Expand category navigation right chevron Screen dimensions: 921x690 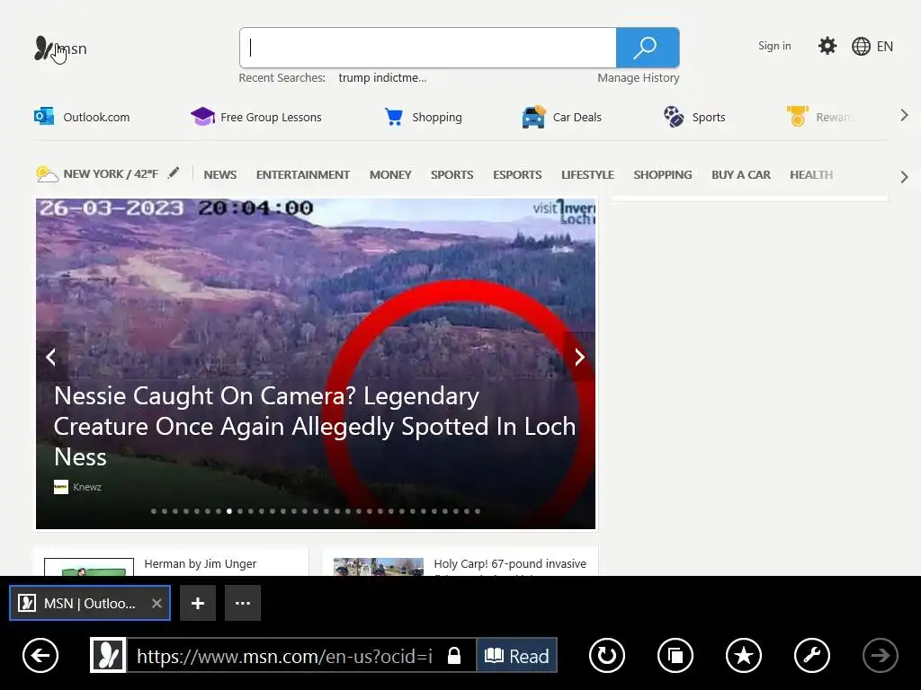click(x=905, y=177)
